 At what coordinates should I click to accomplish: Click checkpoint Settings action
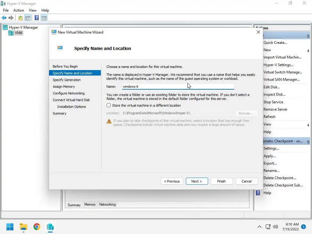pyautogui.click(x=271, y=148)
